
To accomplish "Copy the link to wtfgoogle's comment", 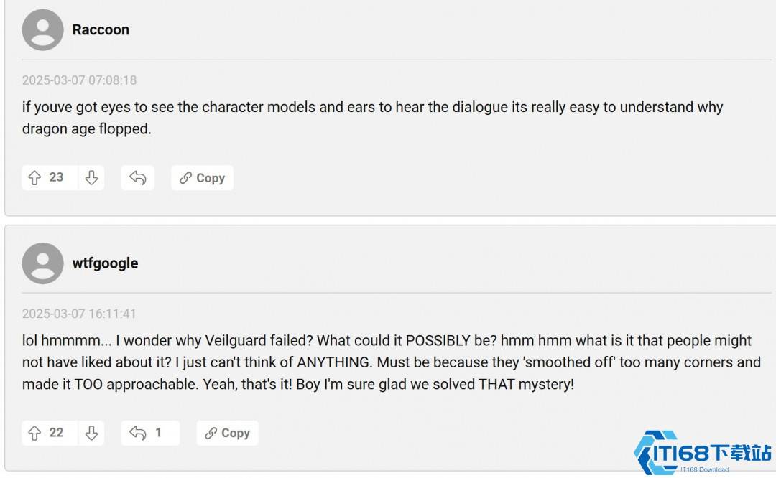I will pos(227,433).
